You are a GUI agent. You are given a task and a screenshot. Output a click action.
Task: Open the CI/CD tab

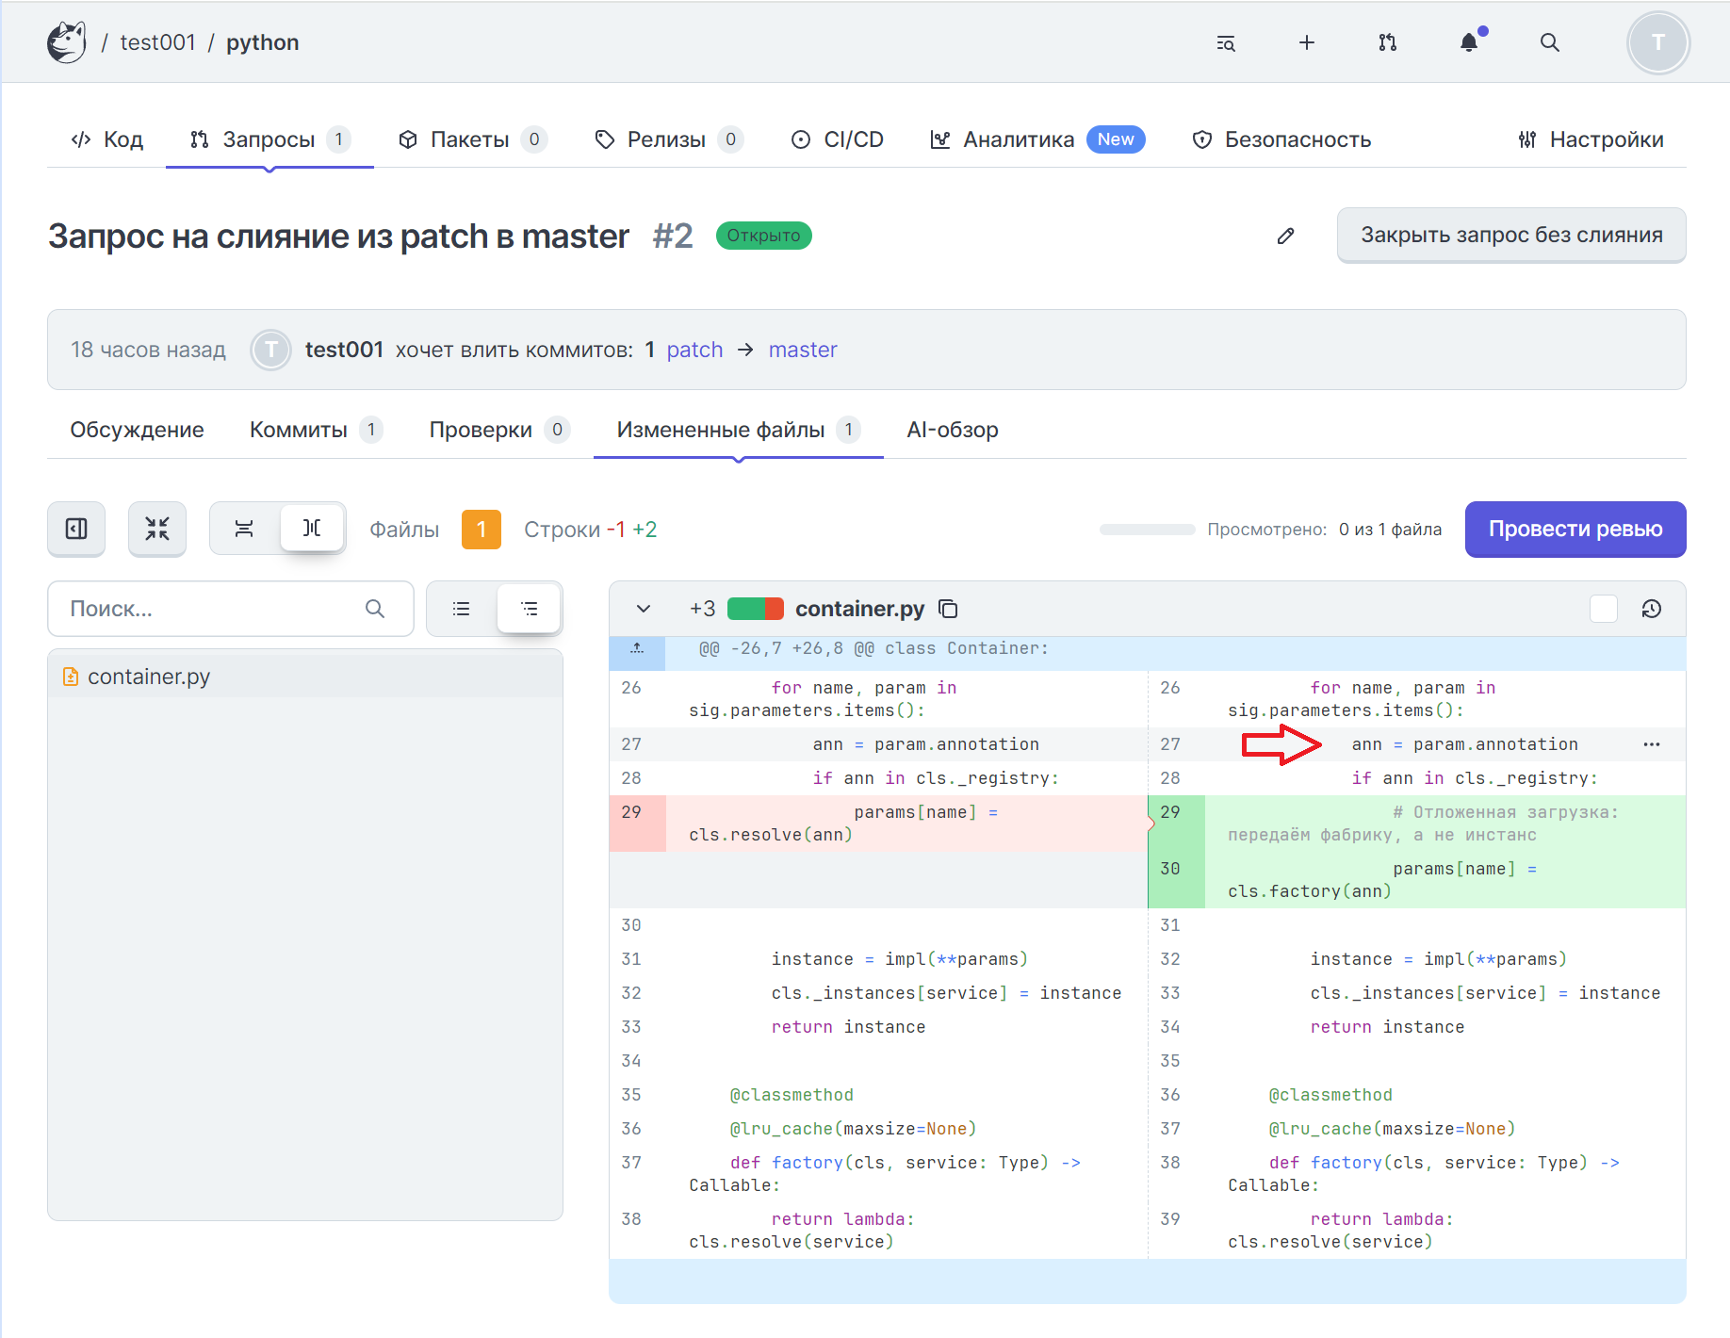point(838,139)
